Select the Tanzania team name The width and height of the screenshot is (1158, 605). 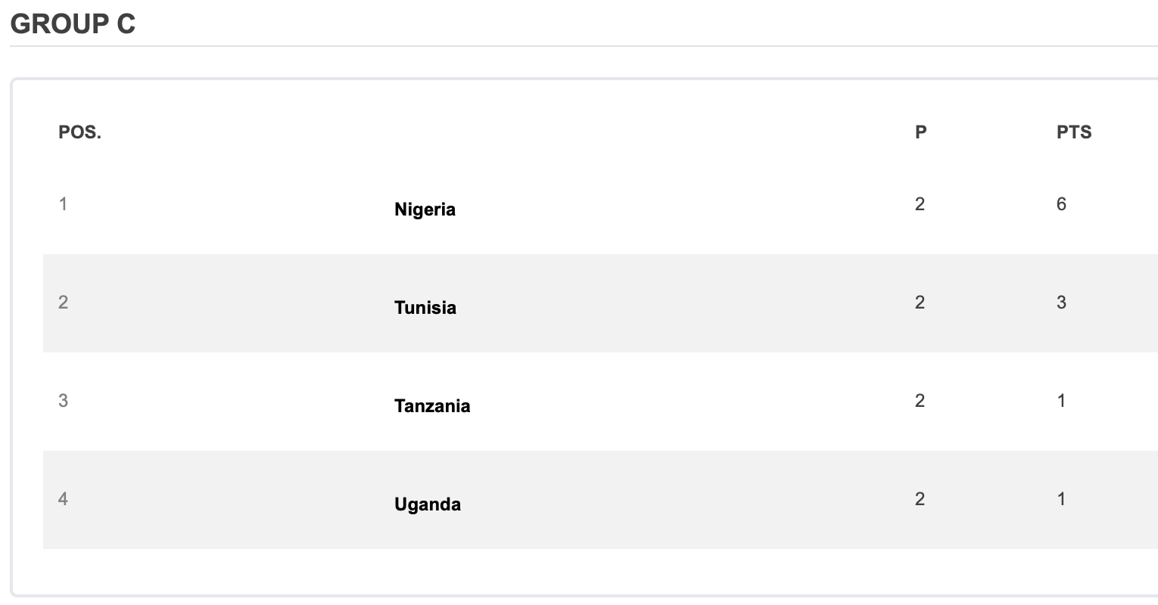pyautogui.click(x=431, y=406)
